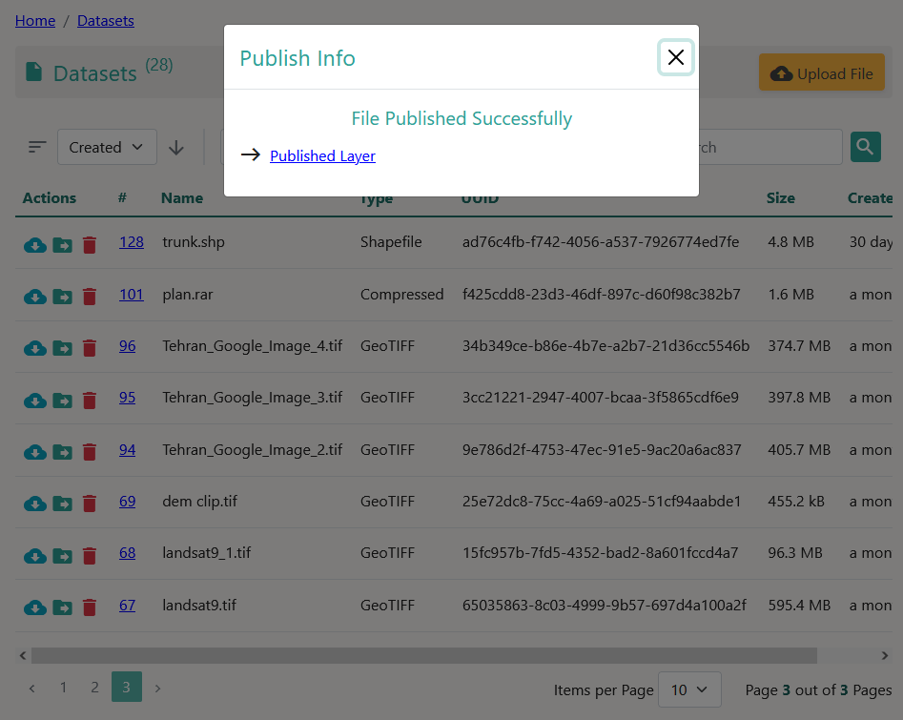903x720 pixels.
Task: Close the Publish Info dialog
Action: coord(675,57)
